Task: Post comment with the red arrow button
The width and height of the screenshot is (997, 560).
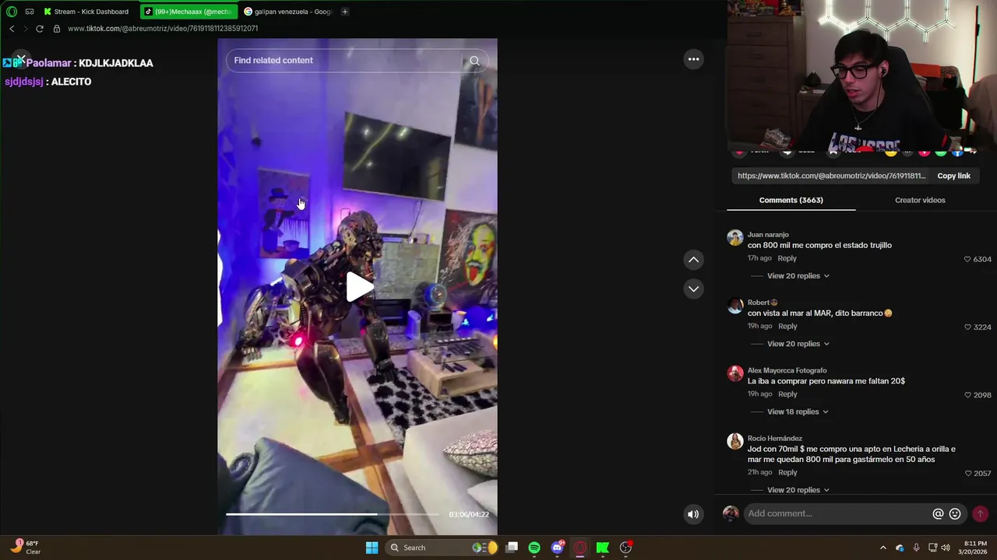Action: click(x=980, y=514)
